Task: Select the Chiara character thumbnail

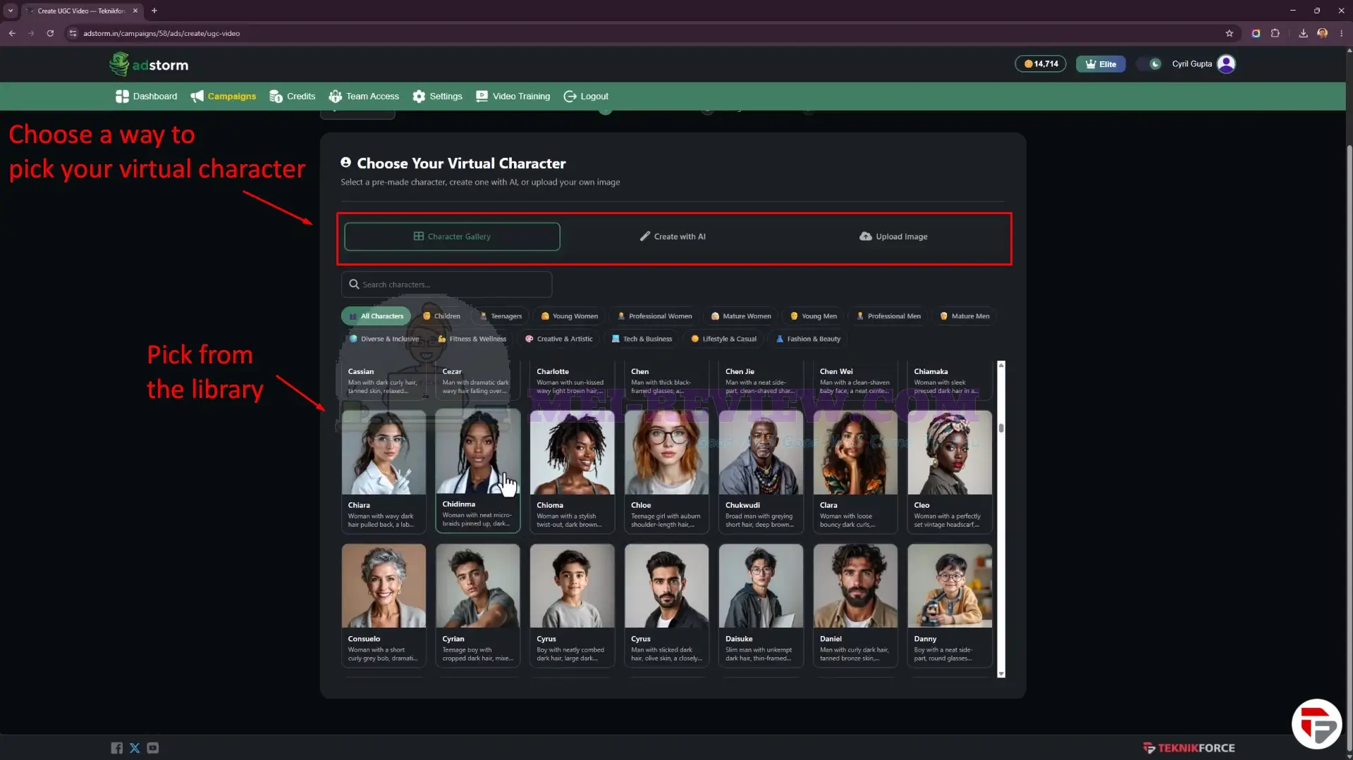Action: click(x=384, y=452)
